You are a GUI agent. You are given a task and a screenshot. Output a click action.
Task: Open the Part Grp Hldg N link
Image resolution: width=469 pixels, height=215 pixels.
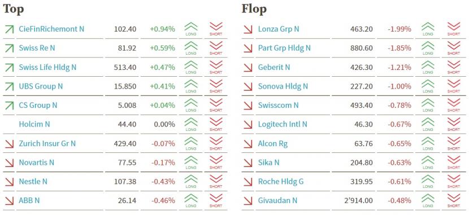pos(284,48)
